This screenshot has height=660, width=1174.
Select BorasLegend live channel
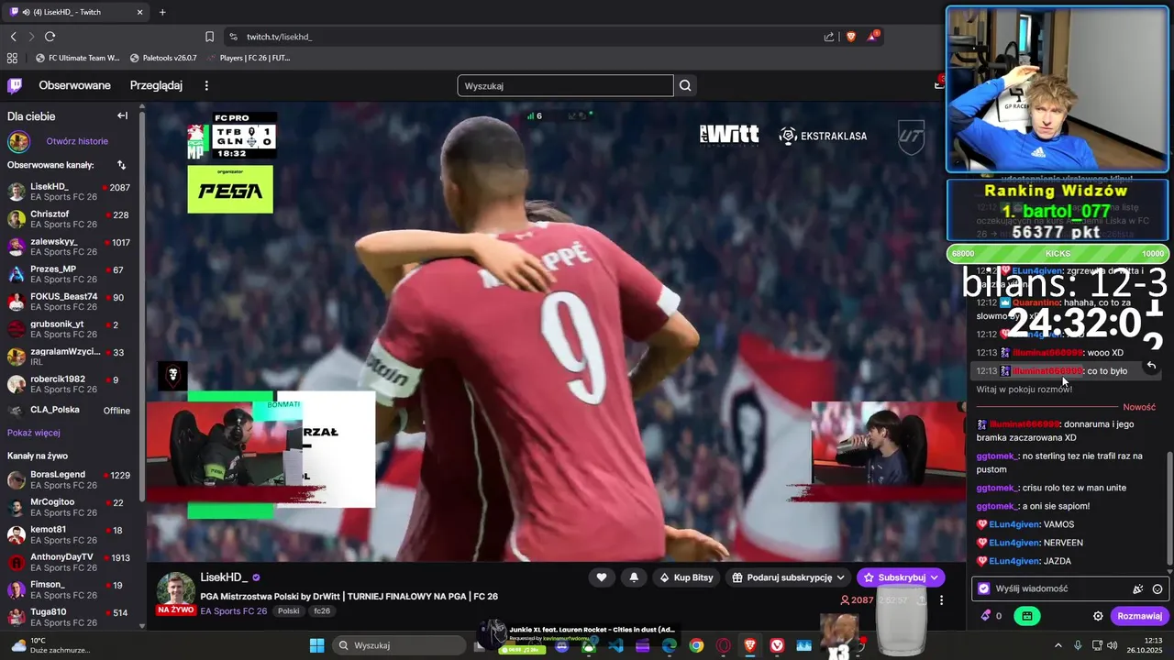tap(69, 479)
